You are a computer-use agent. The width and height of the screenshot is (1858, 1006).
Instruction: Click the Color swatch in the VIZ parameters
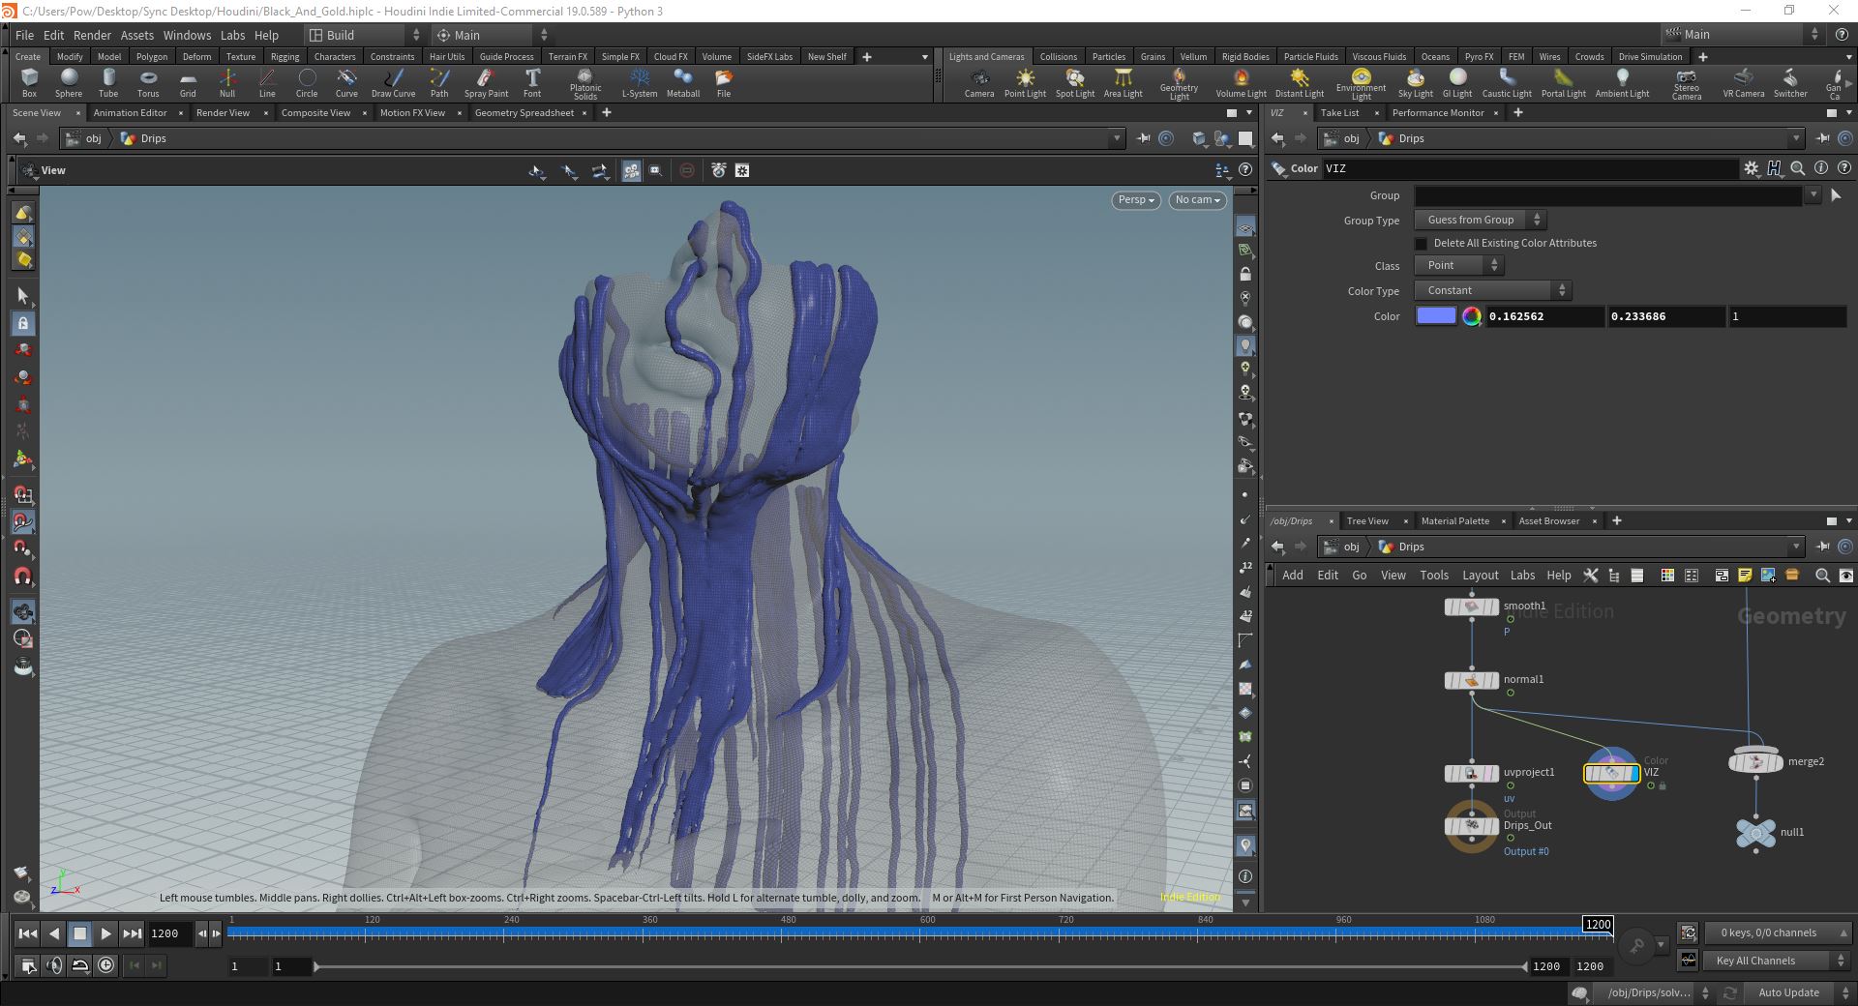click(x=1436, y=316)
